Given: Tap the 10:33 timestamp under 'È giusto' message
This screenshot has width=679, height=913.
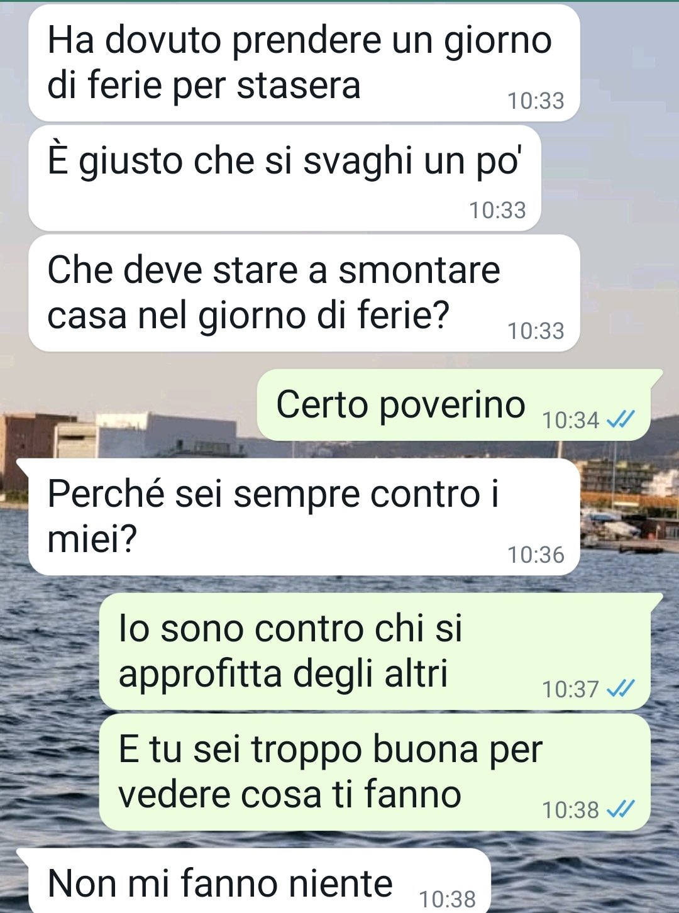Looking at the screenshot, I should 497,210.
